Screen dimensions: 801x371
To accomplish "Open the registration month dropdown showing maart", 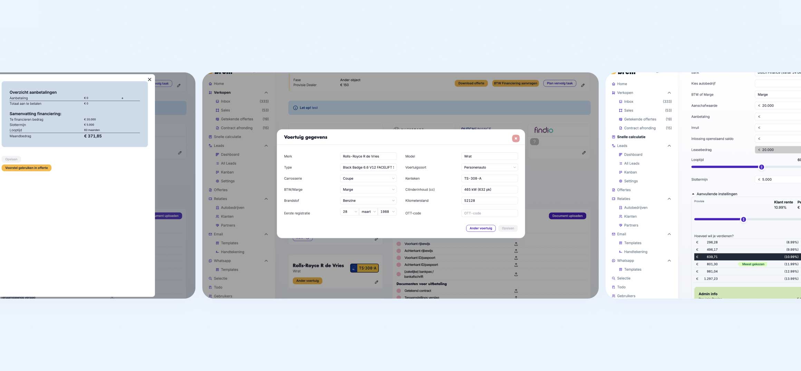I will click(x=368, y=212).
